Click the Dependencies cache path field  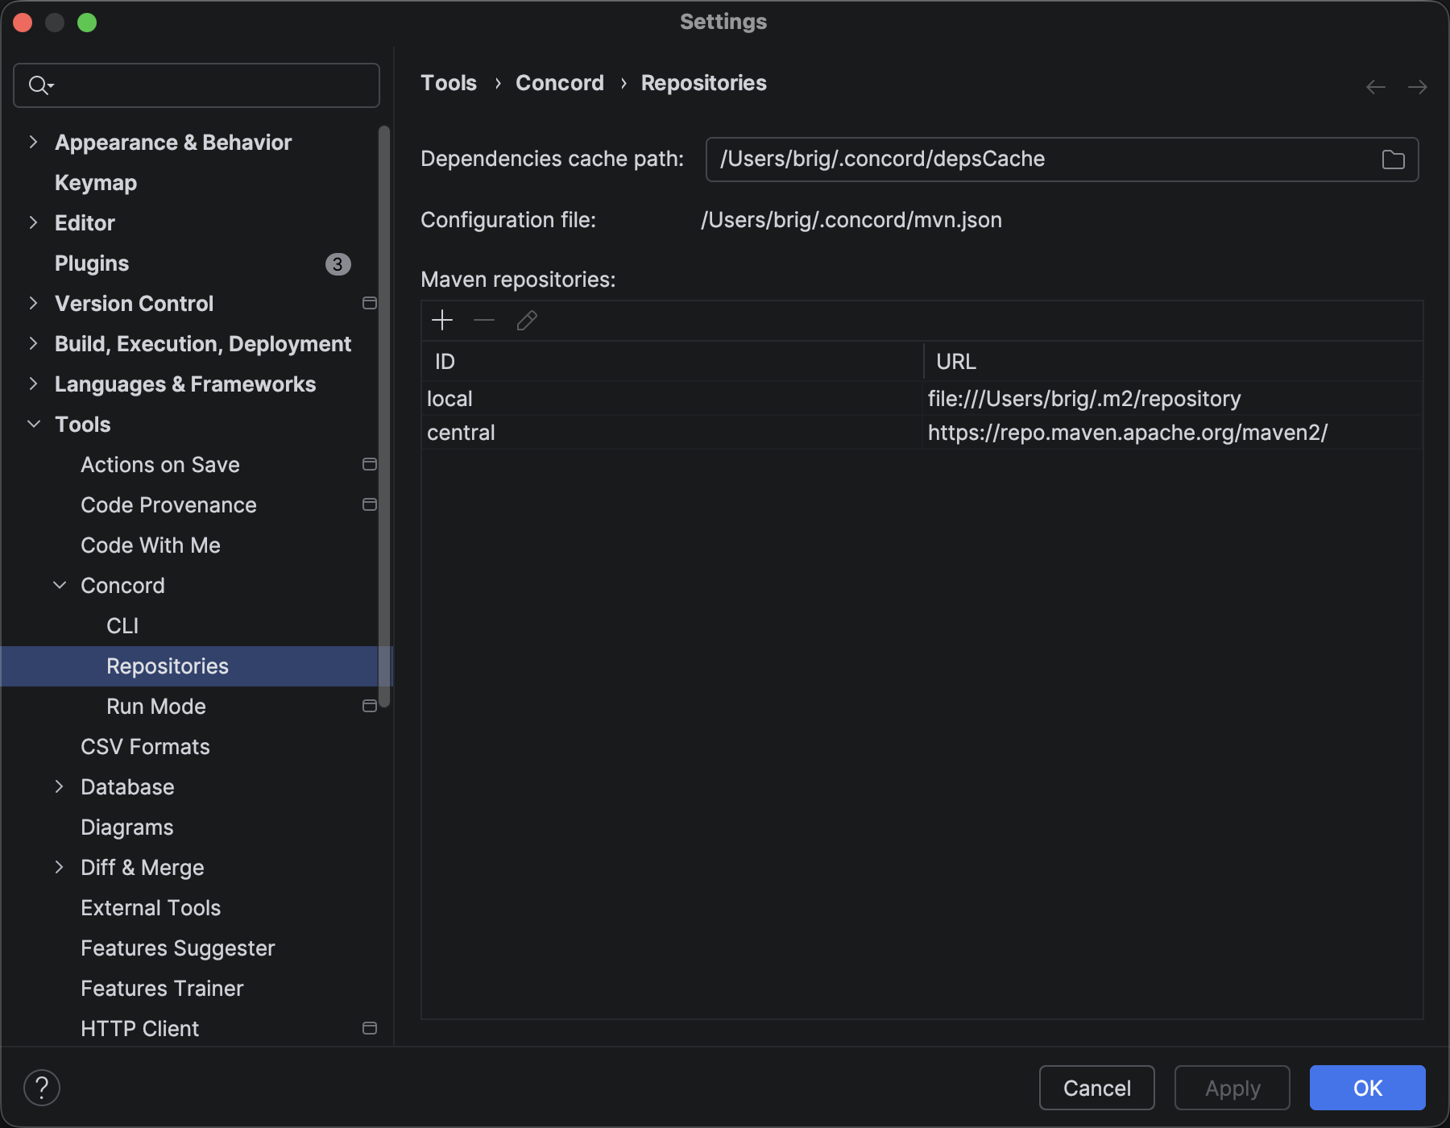1039,160
